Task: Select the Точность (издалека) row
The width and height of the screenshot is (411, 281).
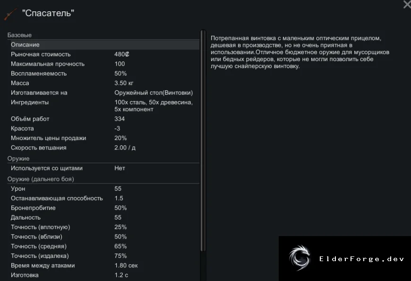Action: tap(103, 256)
